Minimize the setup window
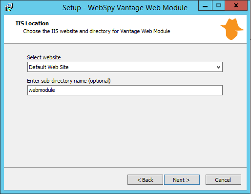251x195 pixels. tap(205, 6)
